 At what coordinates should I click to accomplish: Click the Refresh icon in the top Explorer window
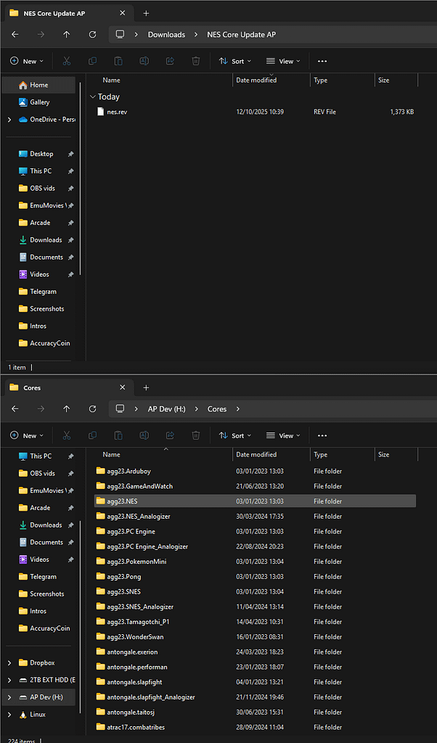pyautogui.click(x=92, y=34)
